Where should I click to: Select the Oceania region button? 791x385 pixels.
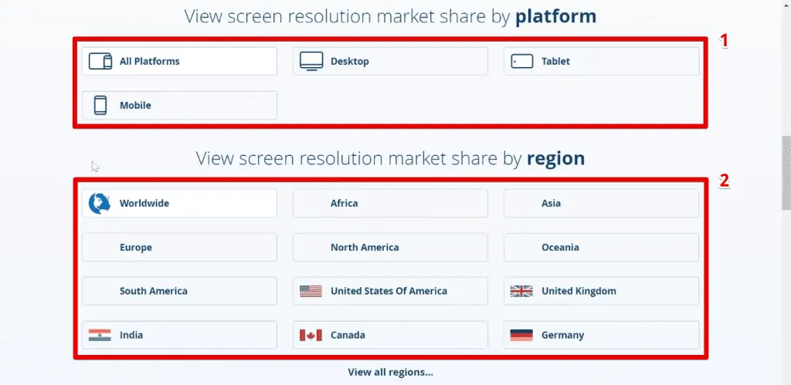click(x=601, y=248)
